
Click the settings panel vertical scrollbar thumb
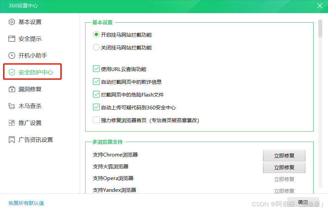click(x=320, y=28)
